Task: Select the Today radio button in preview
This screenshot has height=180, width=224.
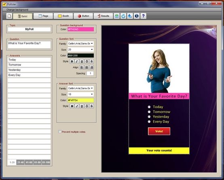Action: tap(149, 107)
